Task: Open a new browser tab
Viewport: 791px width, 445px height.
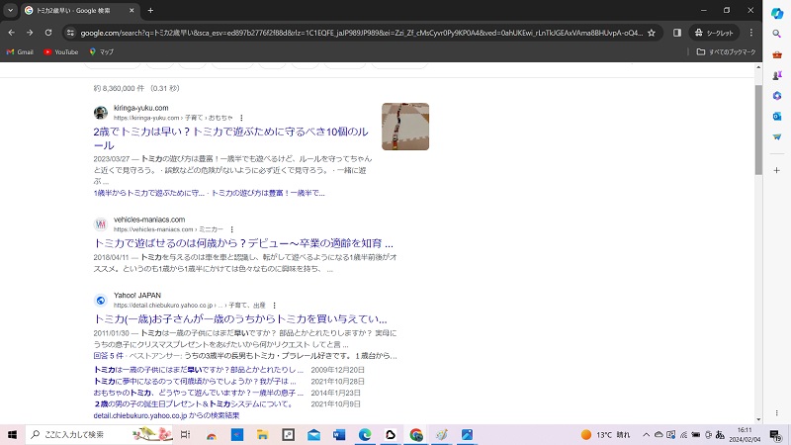Action: pyautogui.click(x=150, y=10)
